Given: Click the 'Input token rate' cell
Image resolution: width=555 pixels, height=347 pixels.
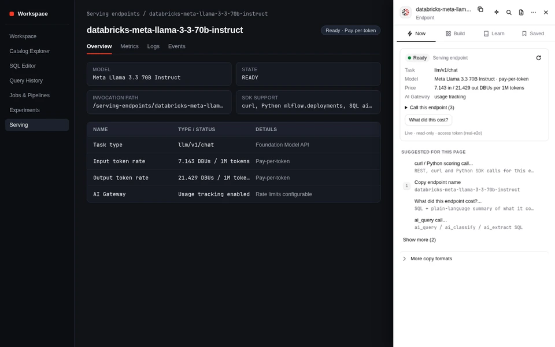Looking at the screenshot, I should point(119,161).
